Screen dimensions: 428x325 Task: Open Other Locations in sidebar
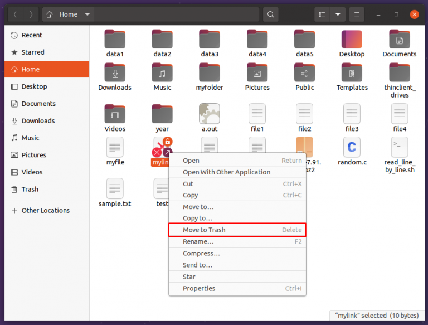click(x=45, y=211)
